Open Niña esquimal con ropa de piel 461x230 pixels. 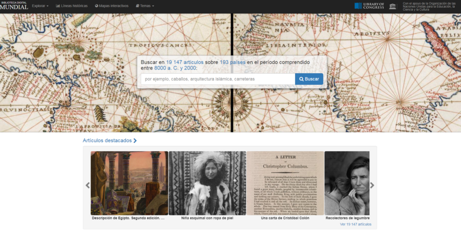207,183
